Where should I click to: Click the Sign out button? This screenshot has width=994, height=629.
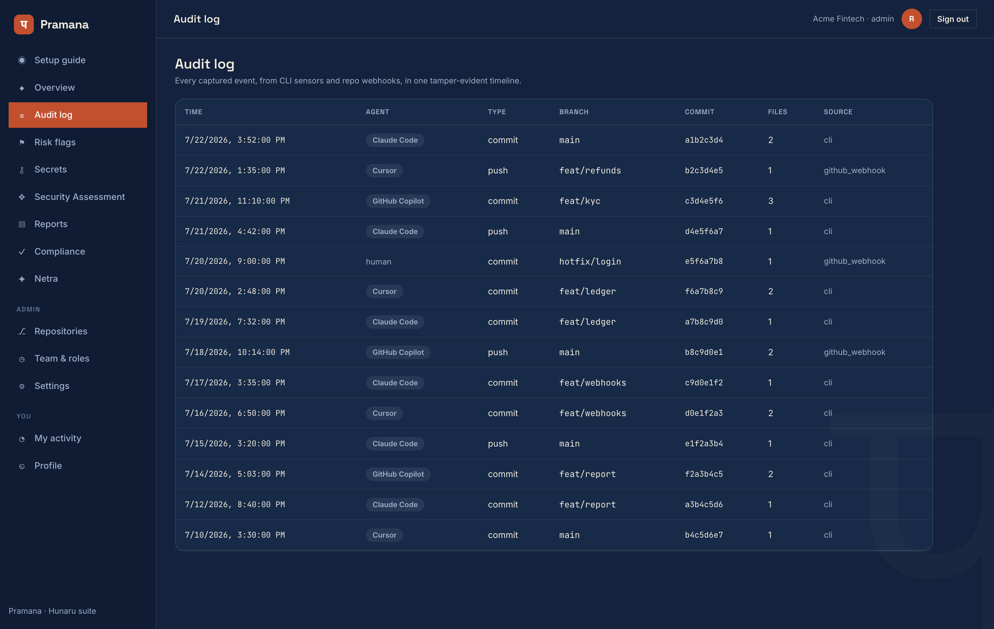click(x=952, y=19)
